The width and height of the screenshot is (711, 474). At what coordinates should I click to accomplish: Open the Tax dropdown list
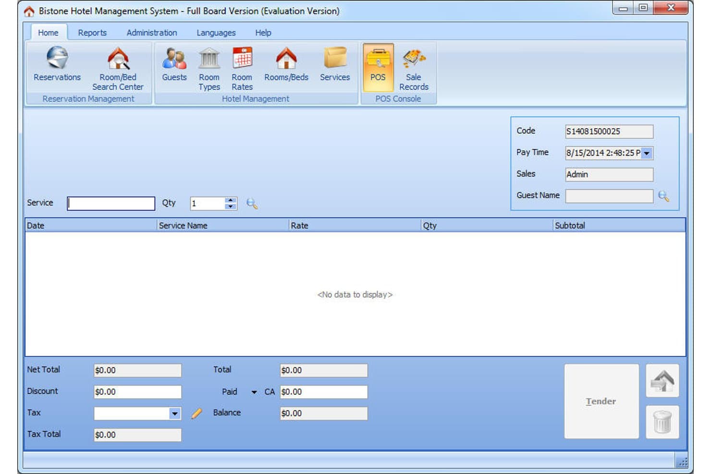click(175, 413)
